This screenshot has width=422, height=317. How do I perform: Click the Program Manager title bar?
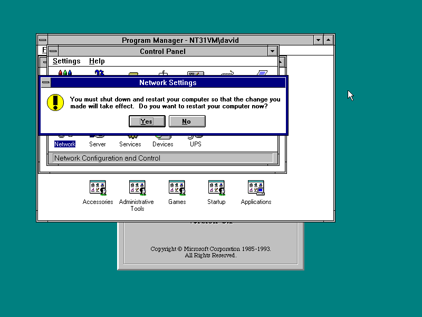180,40
